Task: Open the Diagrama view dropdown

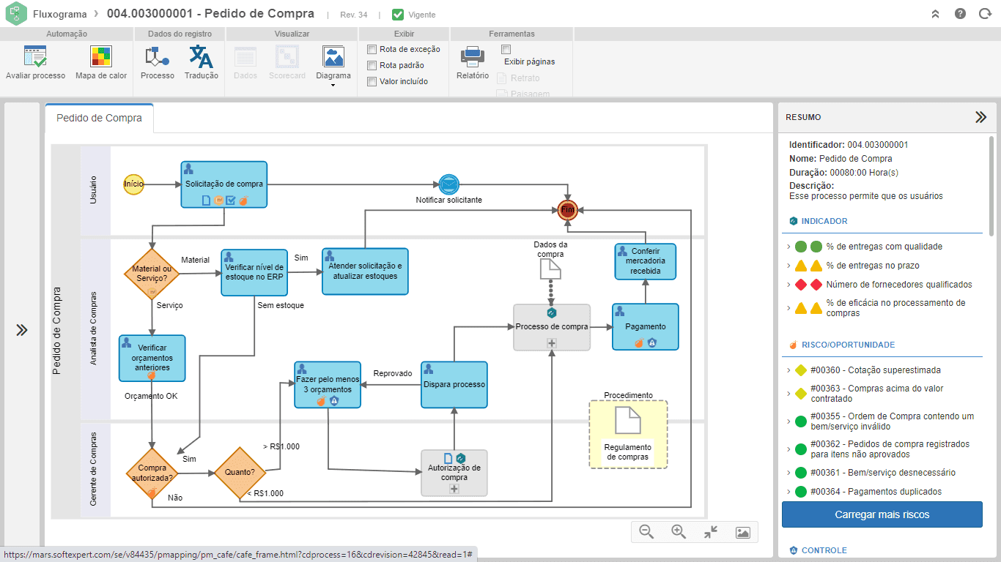Action: pyautogui.click(x=333, y=66)
